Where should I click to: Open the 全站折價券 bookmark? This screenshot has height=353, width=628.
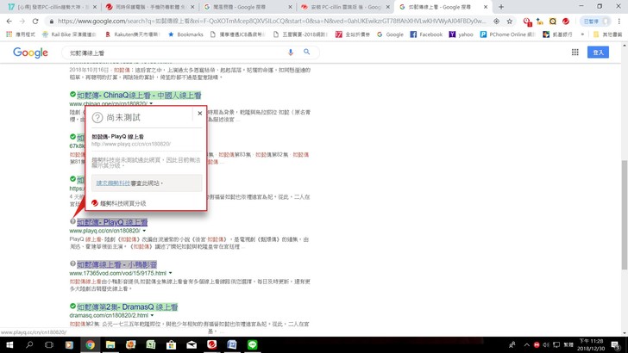(353, 34)
